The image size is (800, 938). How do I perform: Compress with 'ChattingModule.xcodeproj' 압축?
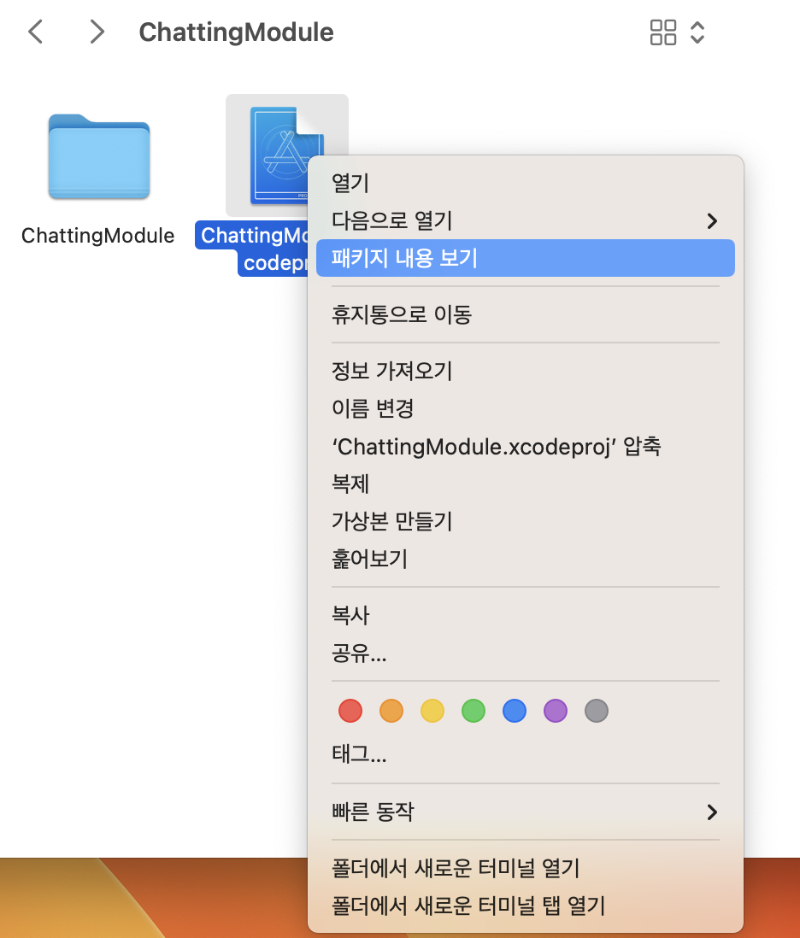pos(526,446)
